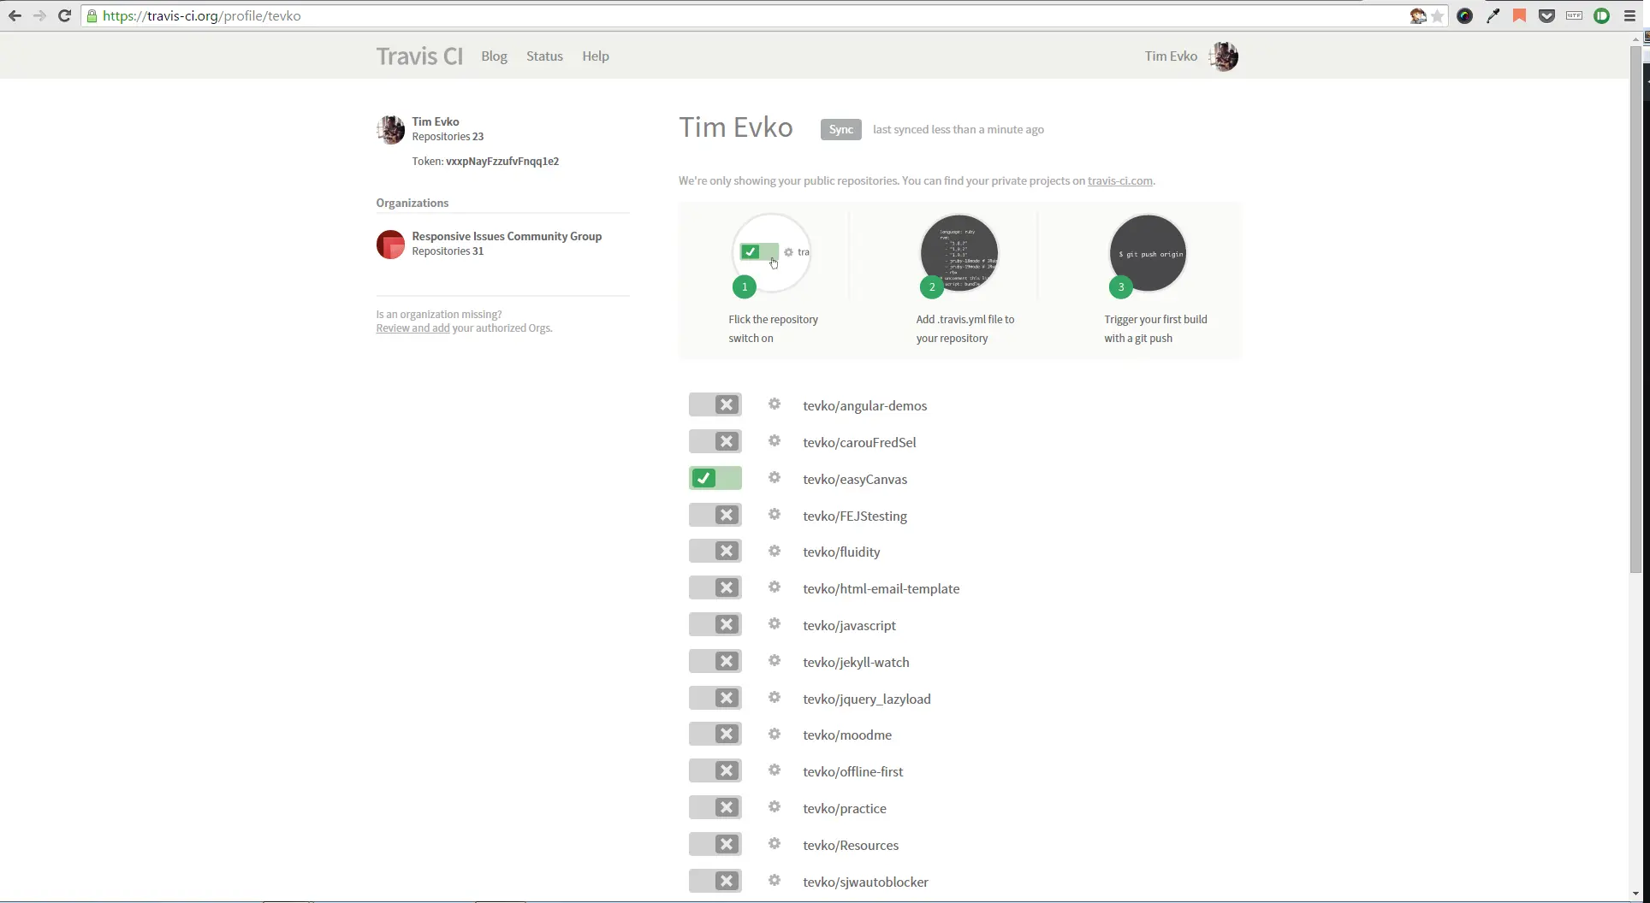The height and width of the screenshot is (903, 1650).
Task: Bookmark this page with the star icon
Action: click(x=1437, y=15)
